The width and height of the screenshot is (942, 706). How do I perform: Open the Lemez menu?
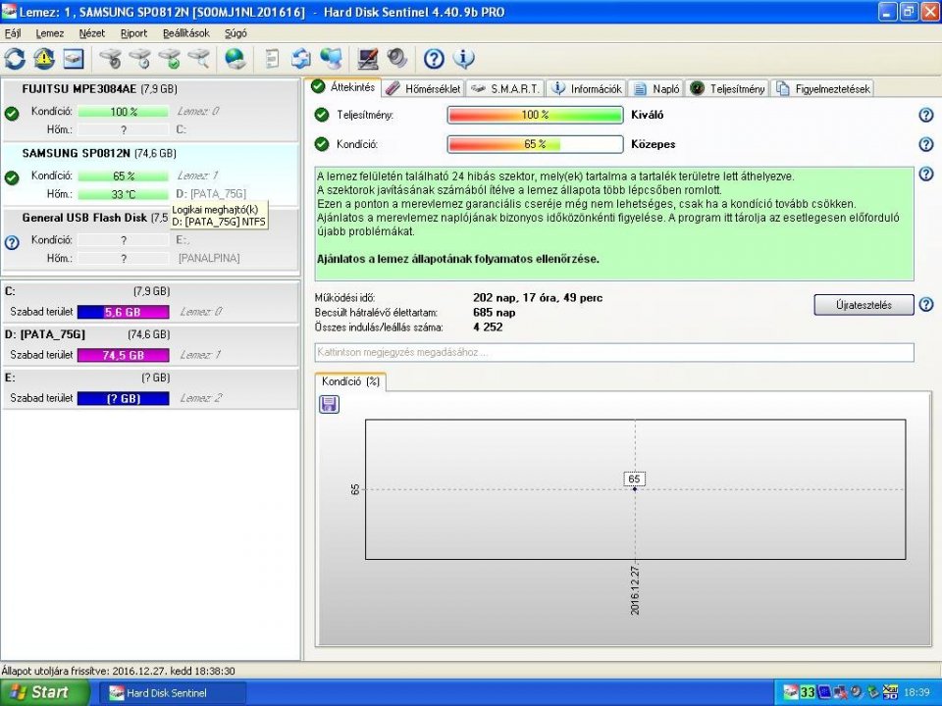point(50,33)
